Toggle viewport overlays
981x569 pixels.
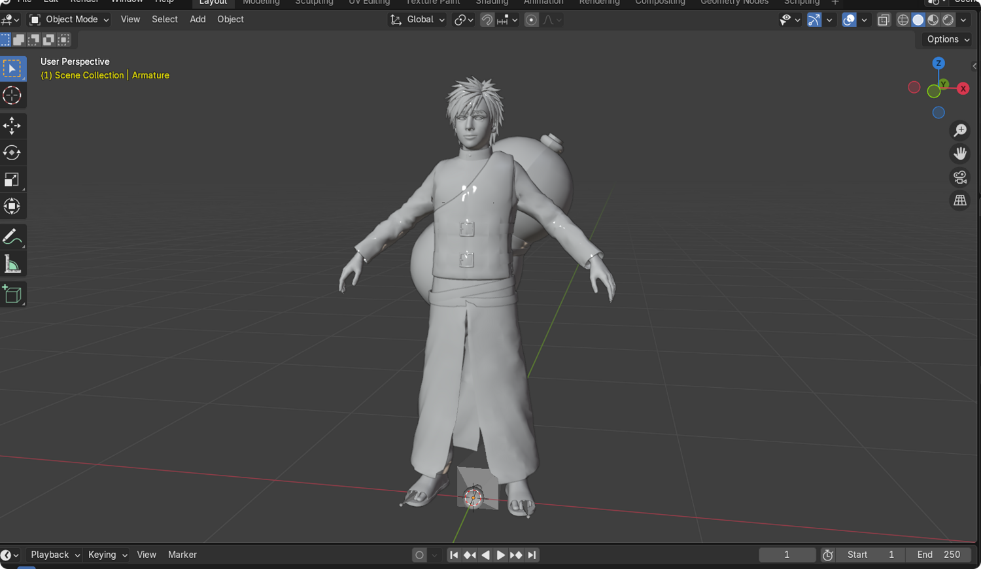[x=849, y=20]
